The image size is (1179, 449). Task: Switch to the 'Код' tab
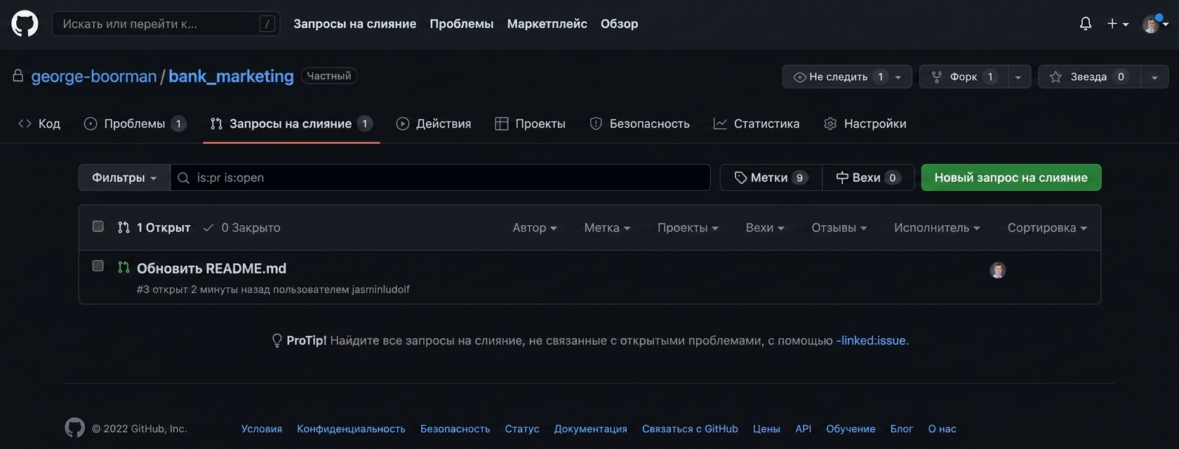pyautogui.click(x=39, y=123)
